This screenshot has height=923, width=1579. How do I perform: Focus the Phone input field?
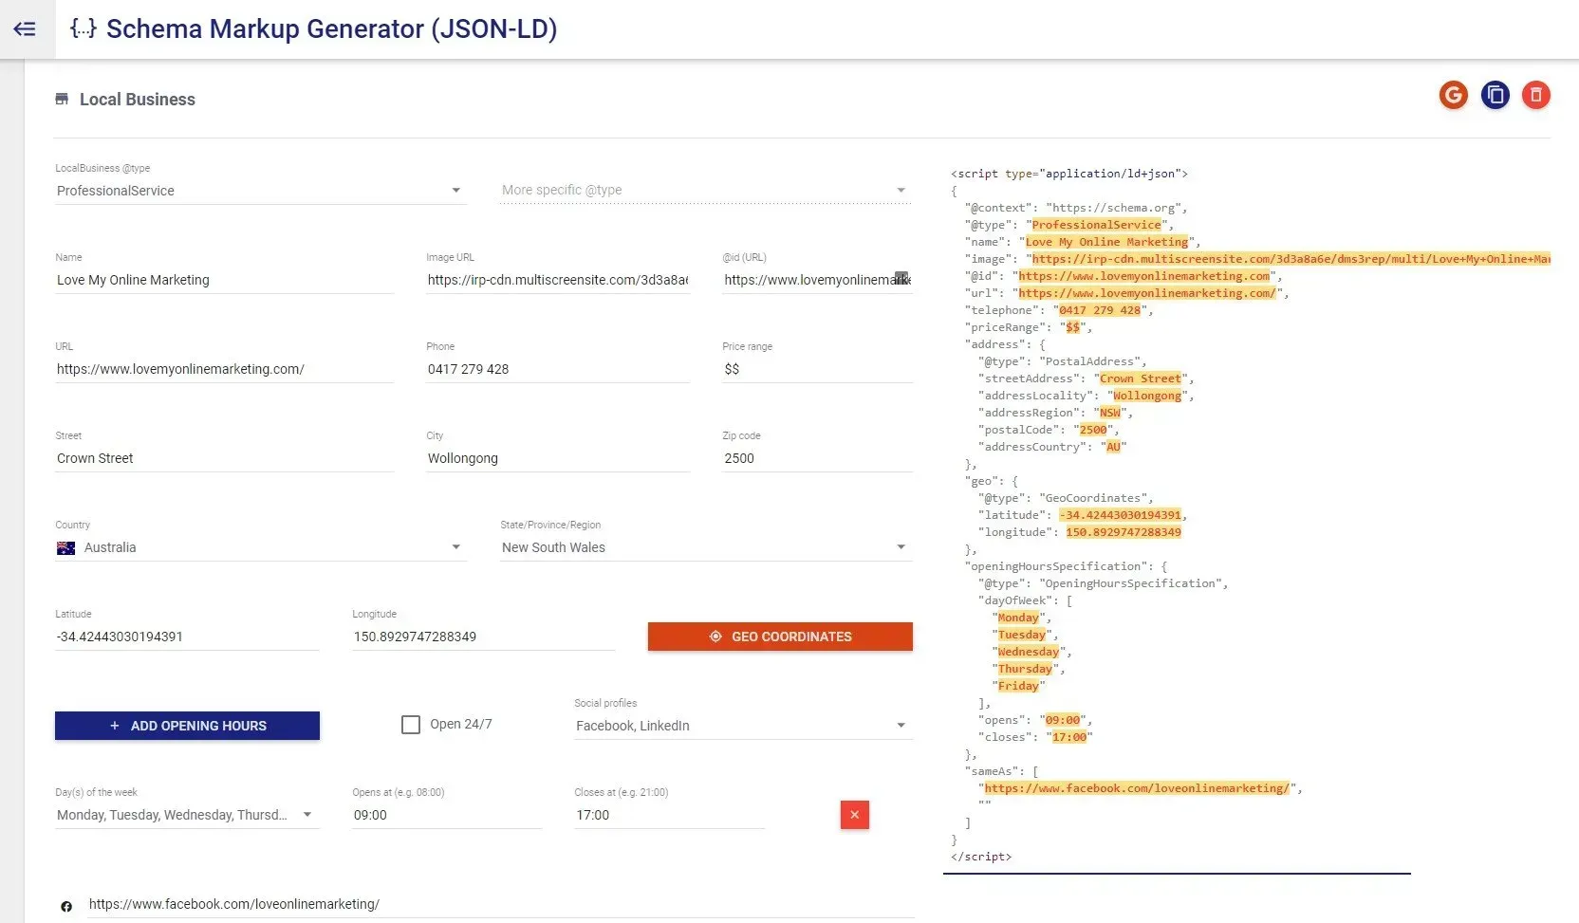(558, 369)
